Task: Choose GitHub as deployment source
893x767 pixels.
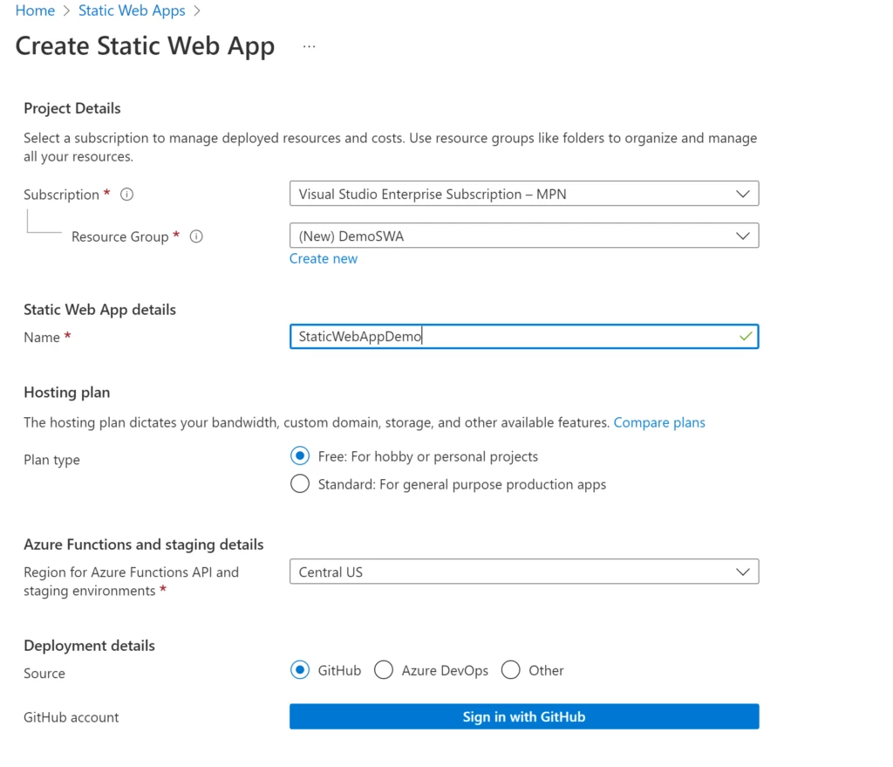Action: coord(301,670)
